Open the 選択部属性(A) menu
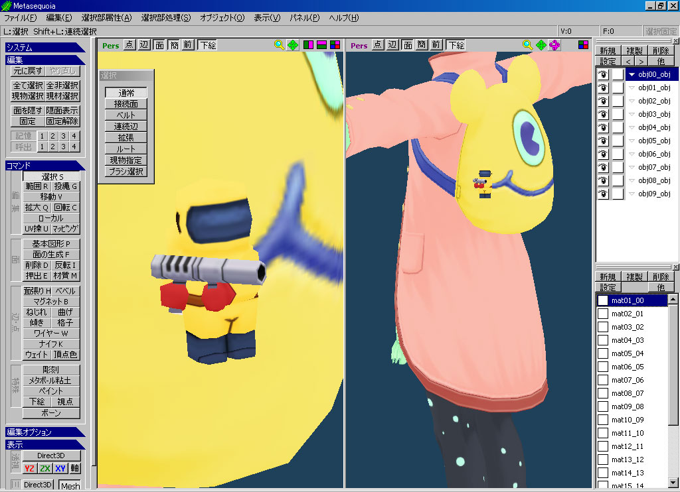 click(106, 18)
